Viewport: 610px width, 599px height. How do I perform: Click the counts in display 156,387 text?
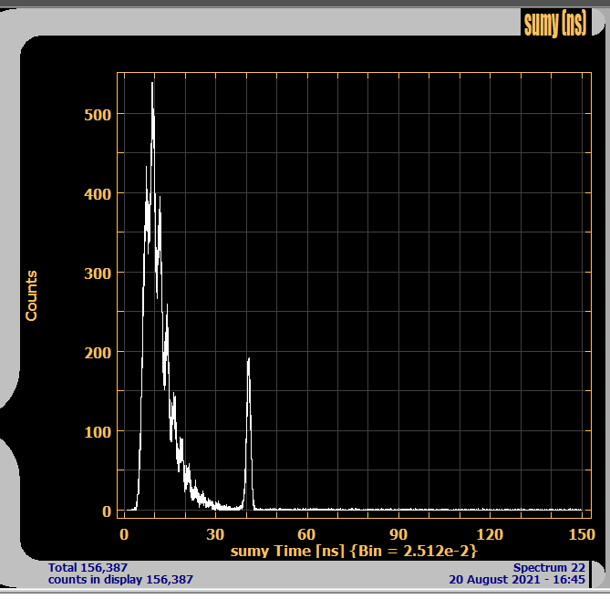120,579
